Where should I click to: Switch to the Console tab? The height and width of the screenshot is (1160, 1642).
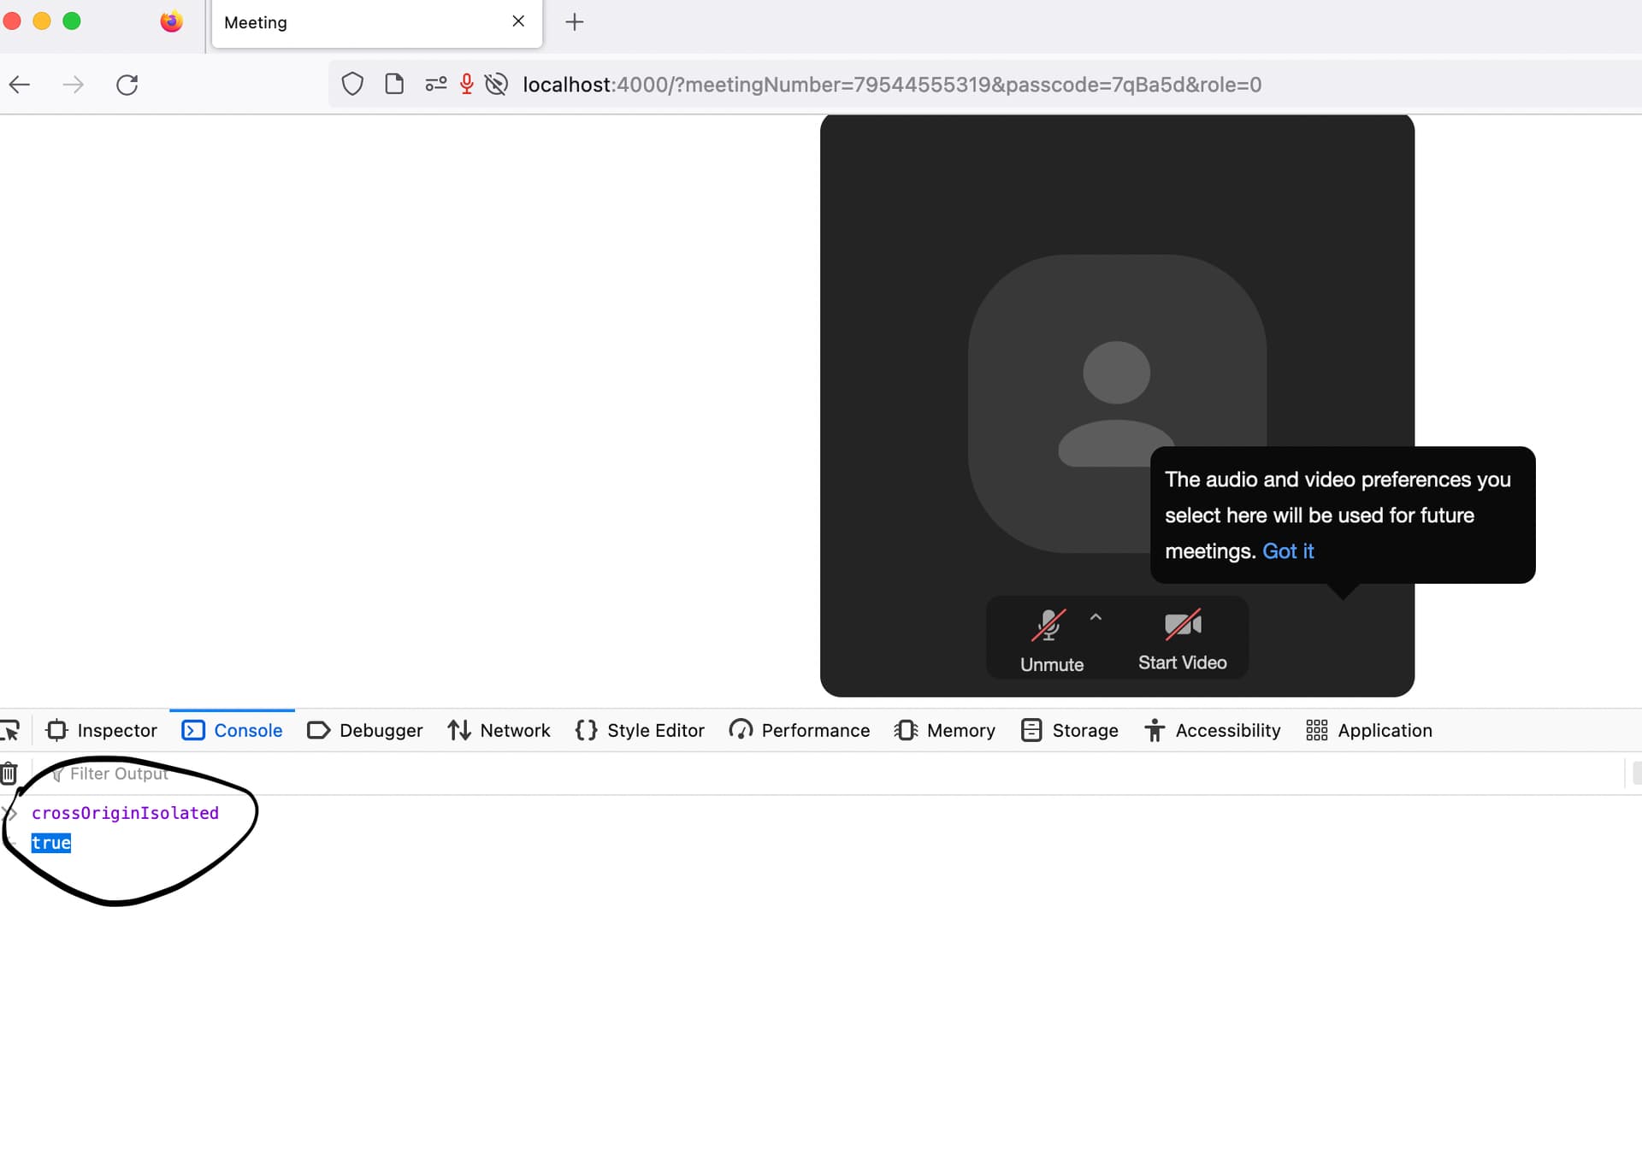[232, 731]
